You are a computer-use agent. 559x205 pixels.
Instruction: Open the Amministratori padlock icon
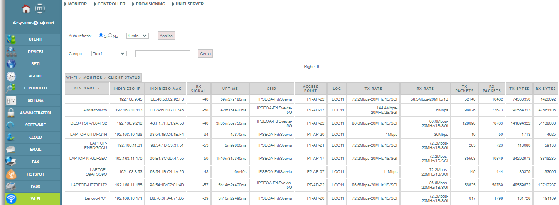coord(11,113)
